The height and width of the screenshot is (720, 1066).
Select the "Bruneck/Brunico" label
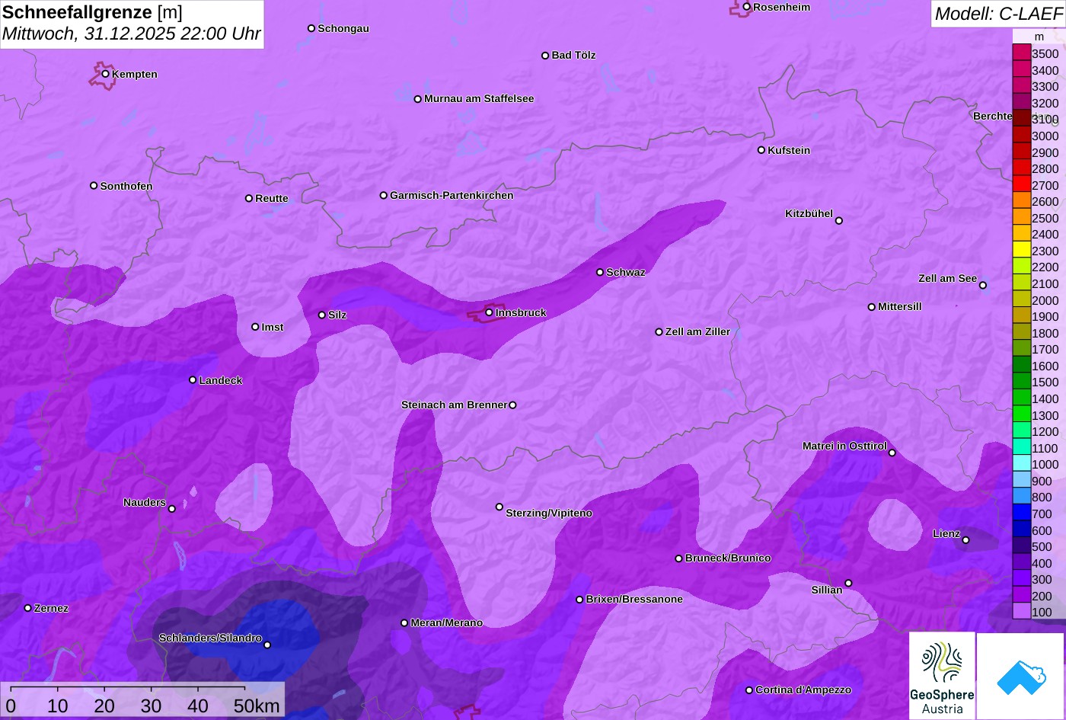(728, 558)
